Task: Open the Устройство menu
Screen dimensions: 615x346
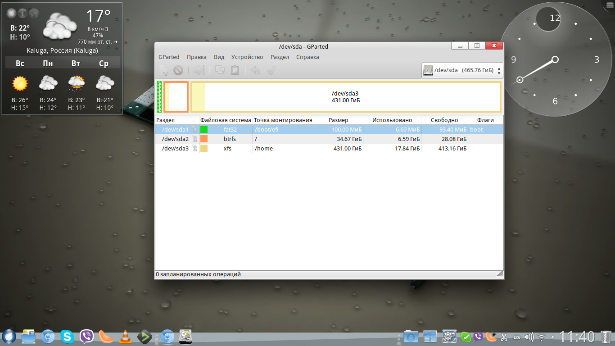Action: [x=247, y=57]
